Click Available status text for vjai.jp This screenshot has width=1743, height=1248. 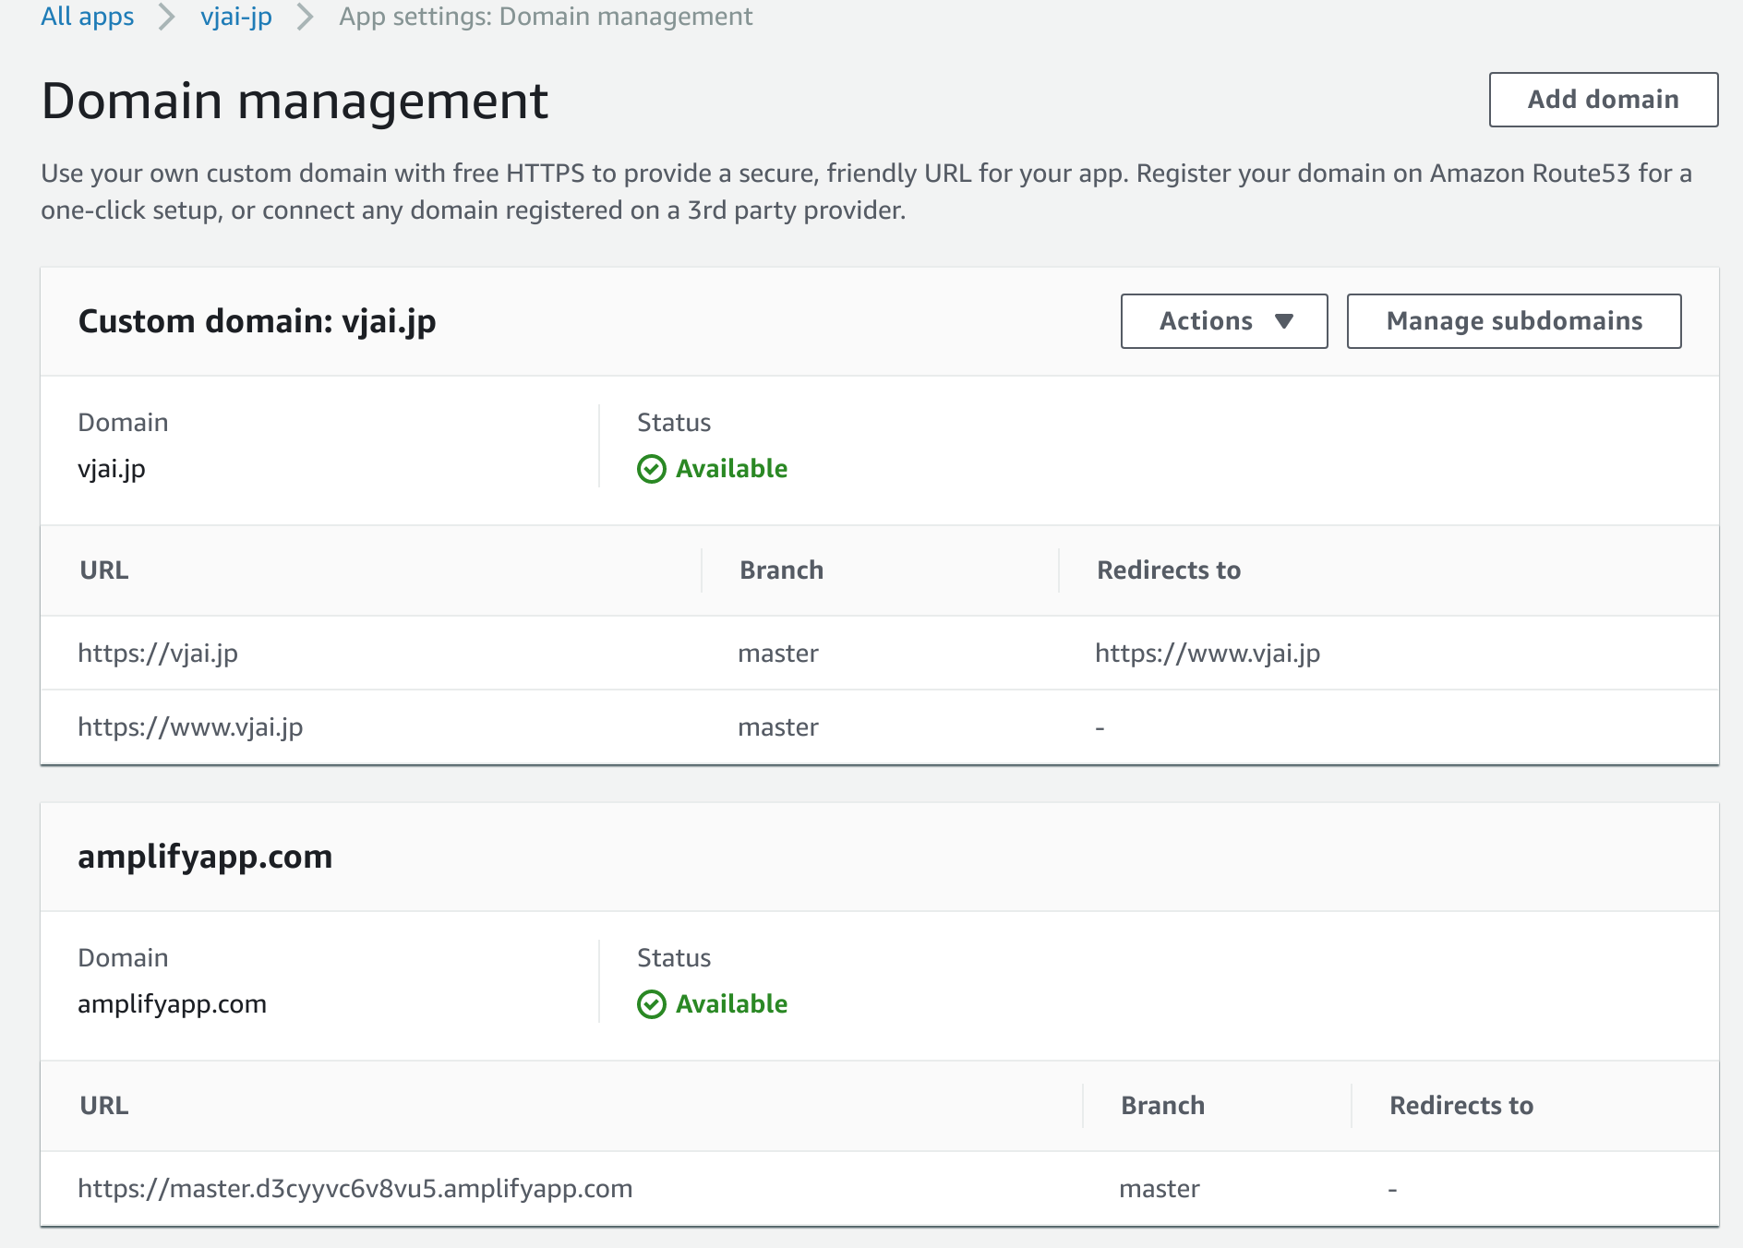(x=732, y=469)
